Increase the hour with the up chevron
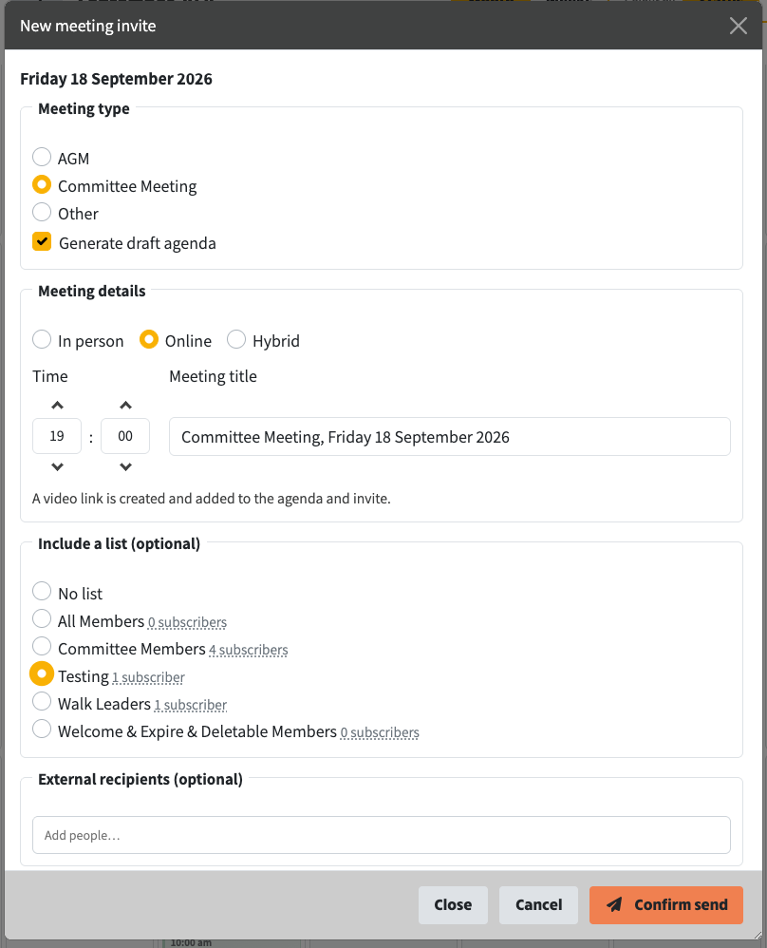The image size is (767, 948). click(57, 405)
